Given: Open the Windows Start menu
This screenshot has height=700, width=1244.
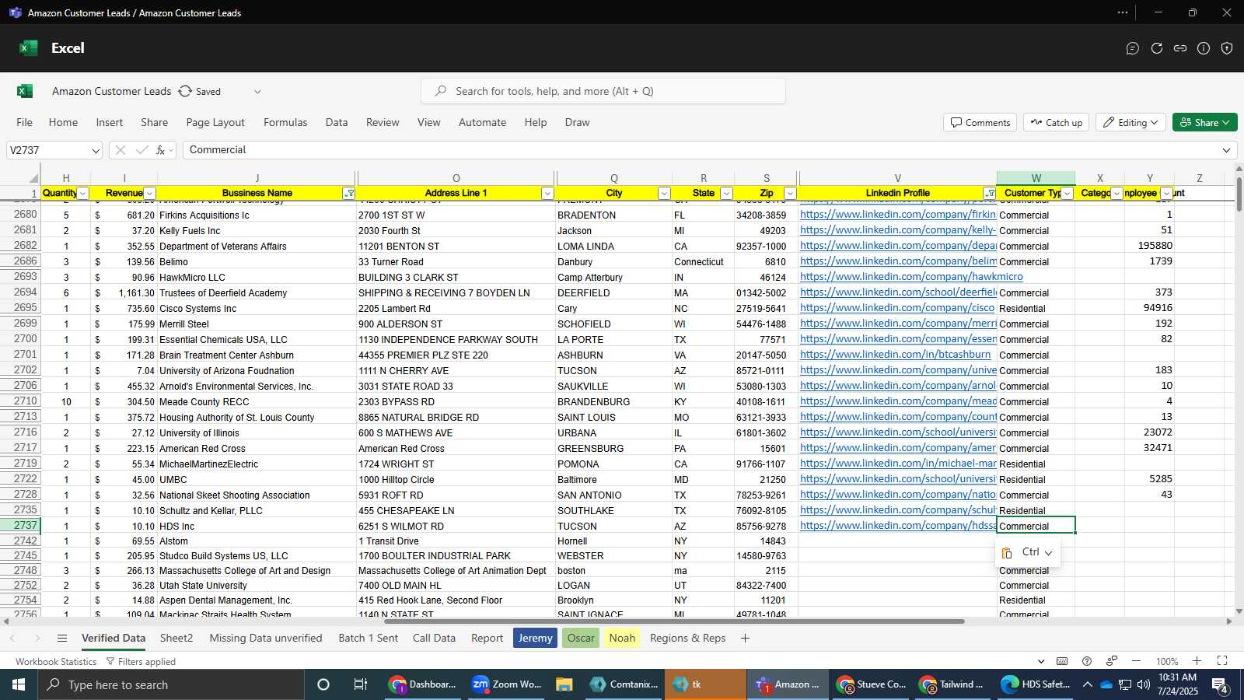Looking at the screenshot, I should 19,684.
